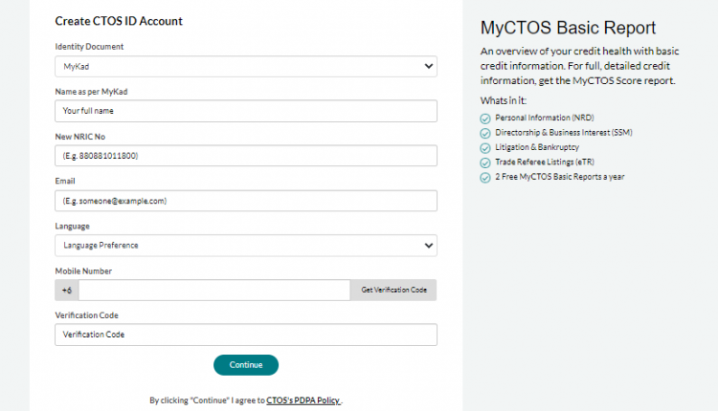718x411 pixels.
Task: Click checkmark icon beside Personal Information (NRD)
Action: point(485,117)
